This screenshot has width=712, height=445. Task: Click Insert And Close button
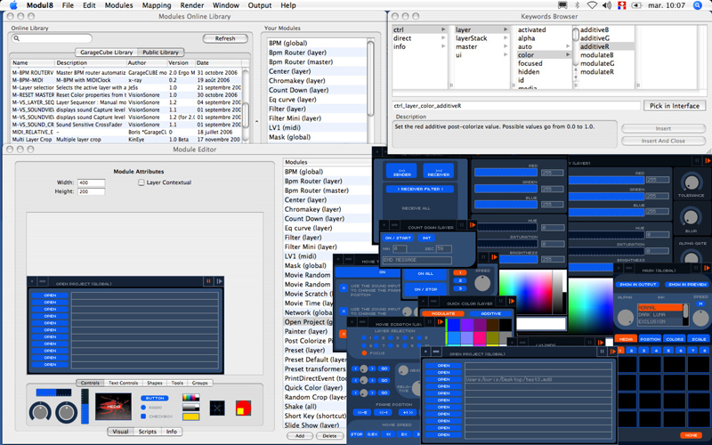[x=663, y=141]
